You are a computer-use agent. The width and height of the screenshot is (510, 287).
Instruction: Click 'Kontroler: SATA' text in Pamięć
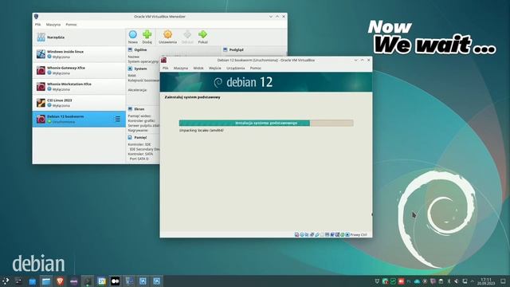point(140,154)
